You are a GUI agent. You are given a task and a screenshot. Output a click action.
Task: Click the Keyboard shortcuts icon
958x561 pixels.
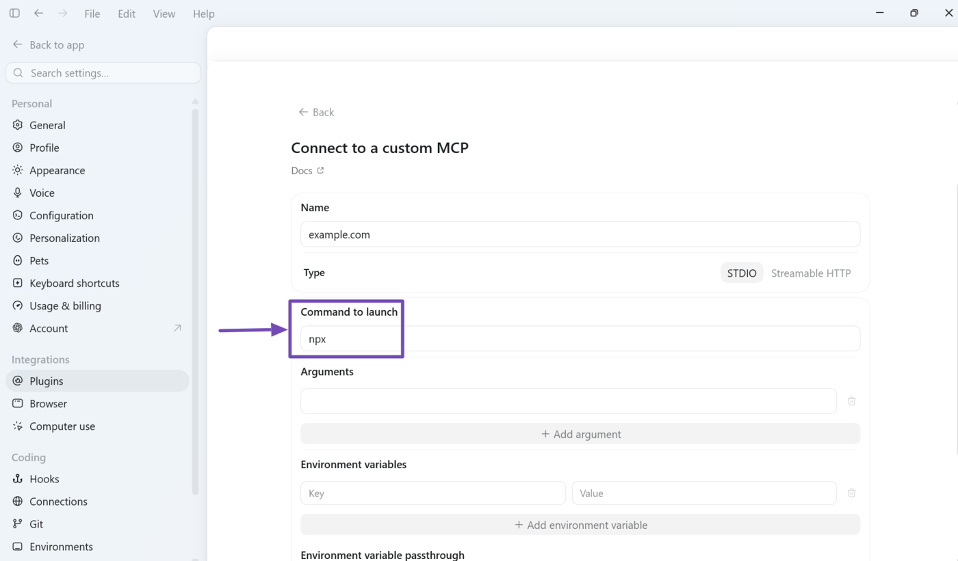[x=18, y=283]
